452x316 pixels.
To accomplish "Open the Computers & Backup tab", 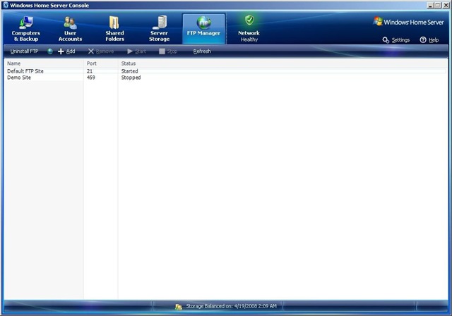I will click(x=26, y=29).
